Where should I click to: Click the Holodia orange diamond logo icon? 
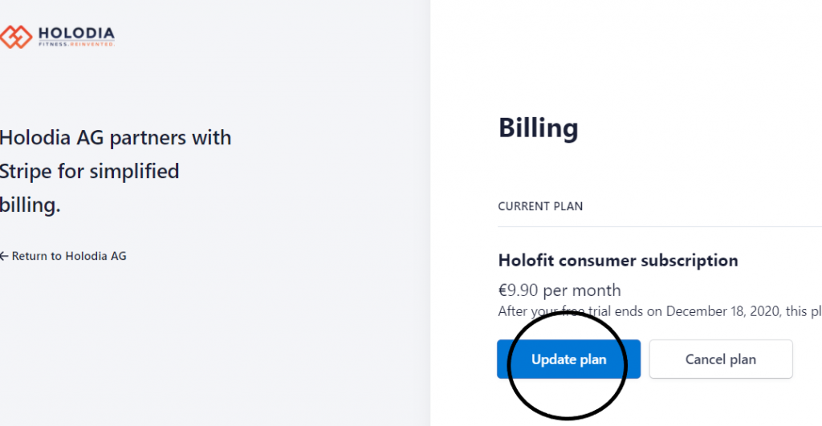click(x=16, y=37)
